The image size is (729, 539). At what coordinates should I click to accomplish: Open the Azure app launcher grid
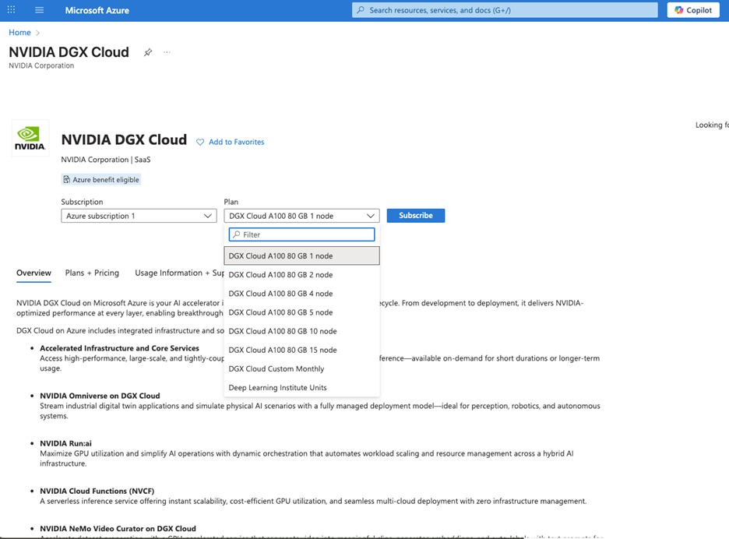(x=10, y=10)
